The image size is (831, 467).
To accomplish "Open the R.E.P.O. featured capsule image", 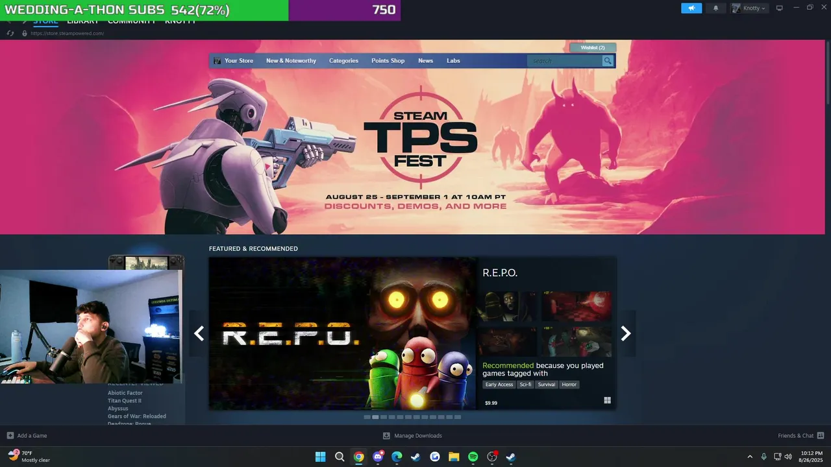I will click(x=343, y=333).
